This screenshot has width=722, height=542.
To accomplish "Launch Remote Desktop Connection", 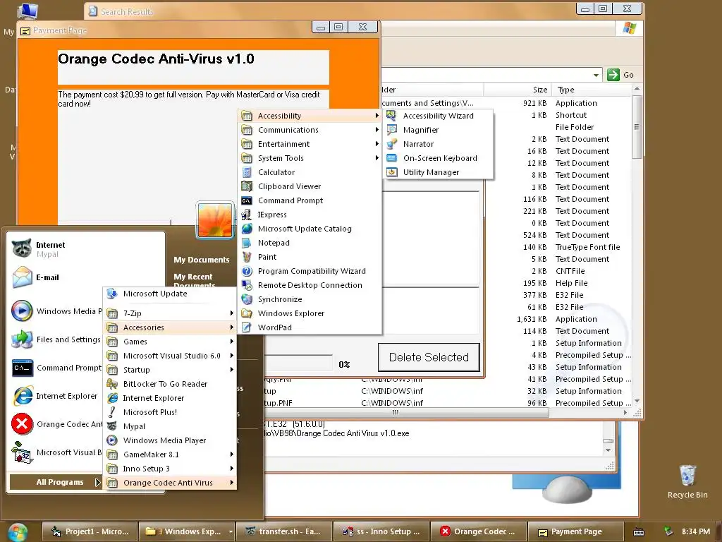I will click(x=310, y=285).
